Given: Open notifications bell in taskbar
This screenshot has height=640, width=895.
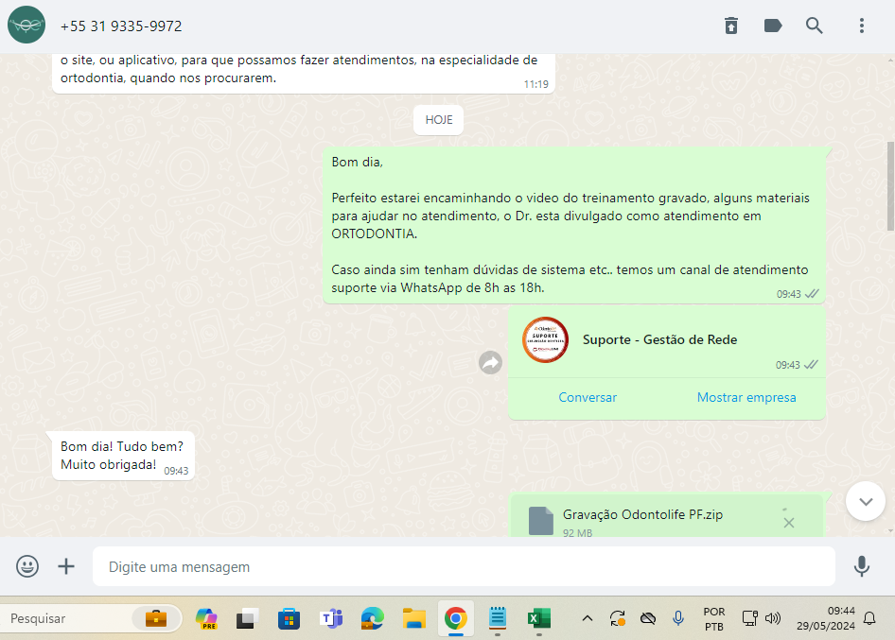Looking at the screenshot, I should (869, 618).
